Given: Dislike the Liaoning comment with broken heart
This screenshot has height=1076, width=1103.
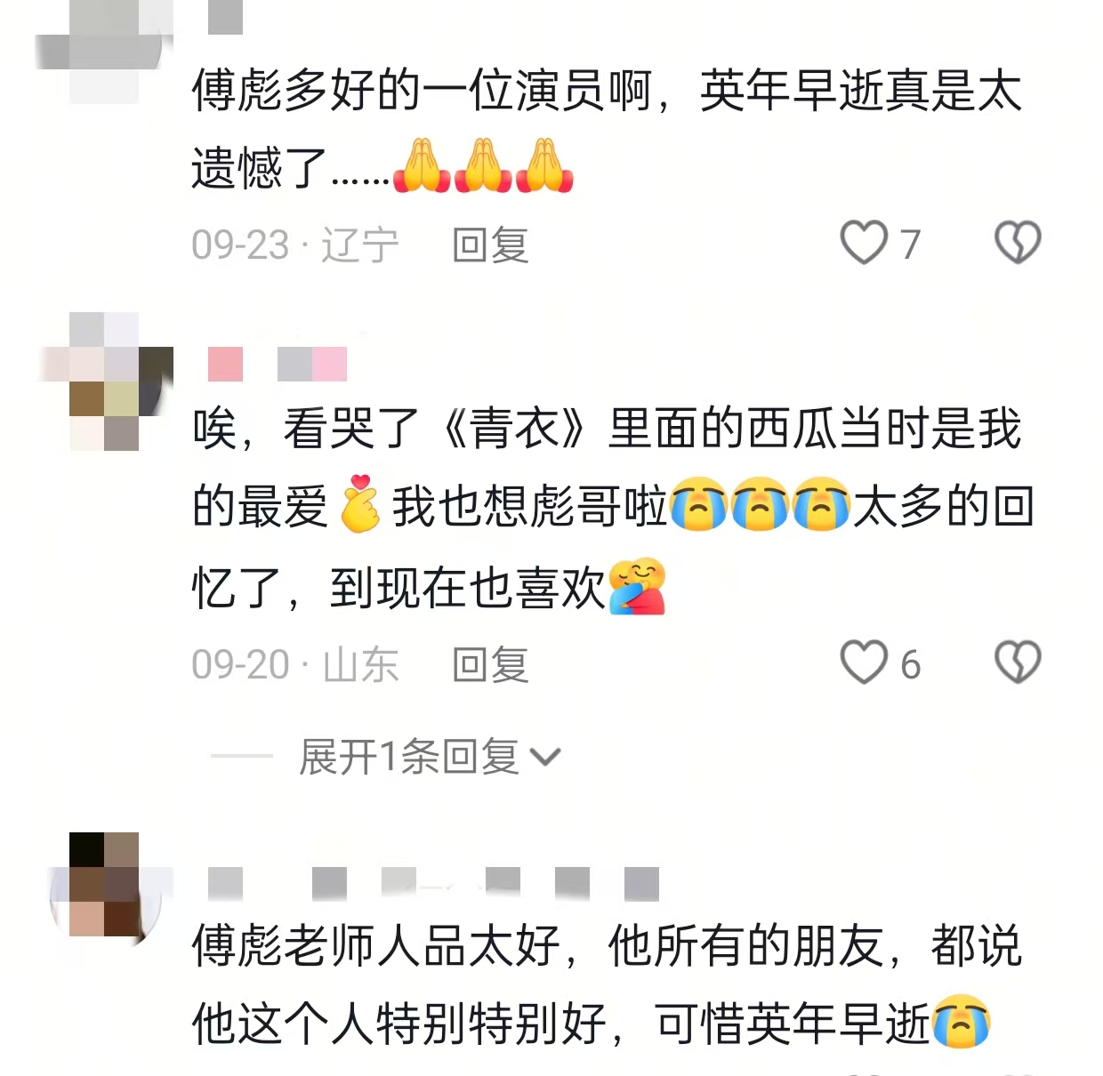Looking at the screenshot, I should point(1018,243).
